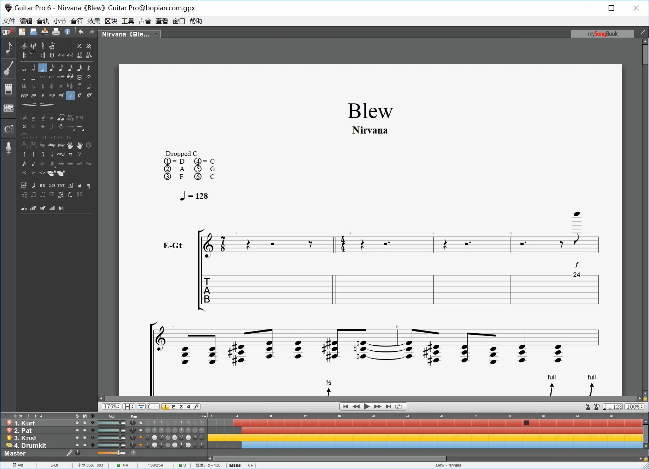Set the ppp dynamic
This screenshot has width=649, height=469.
pos(24,95)
